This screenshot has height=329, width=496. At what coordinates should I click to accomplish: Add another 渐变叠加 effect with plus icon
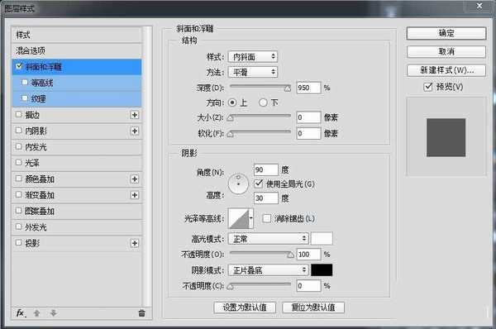135,195
